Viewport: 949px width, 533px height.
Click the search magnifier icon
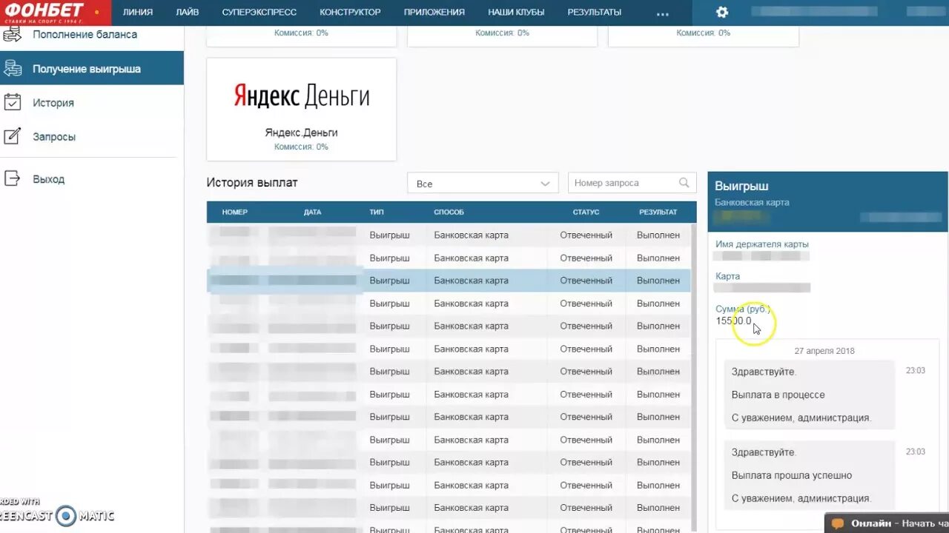[x=684, y=183]
